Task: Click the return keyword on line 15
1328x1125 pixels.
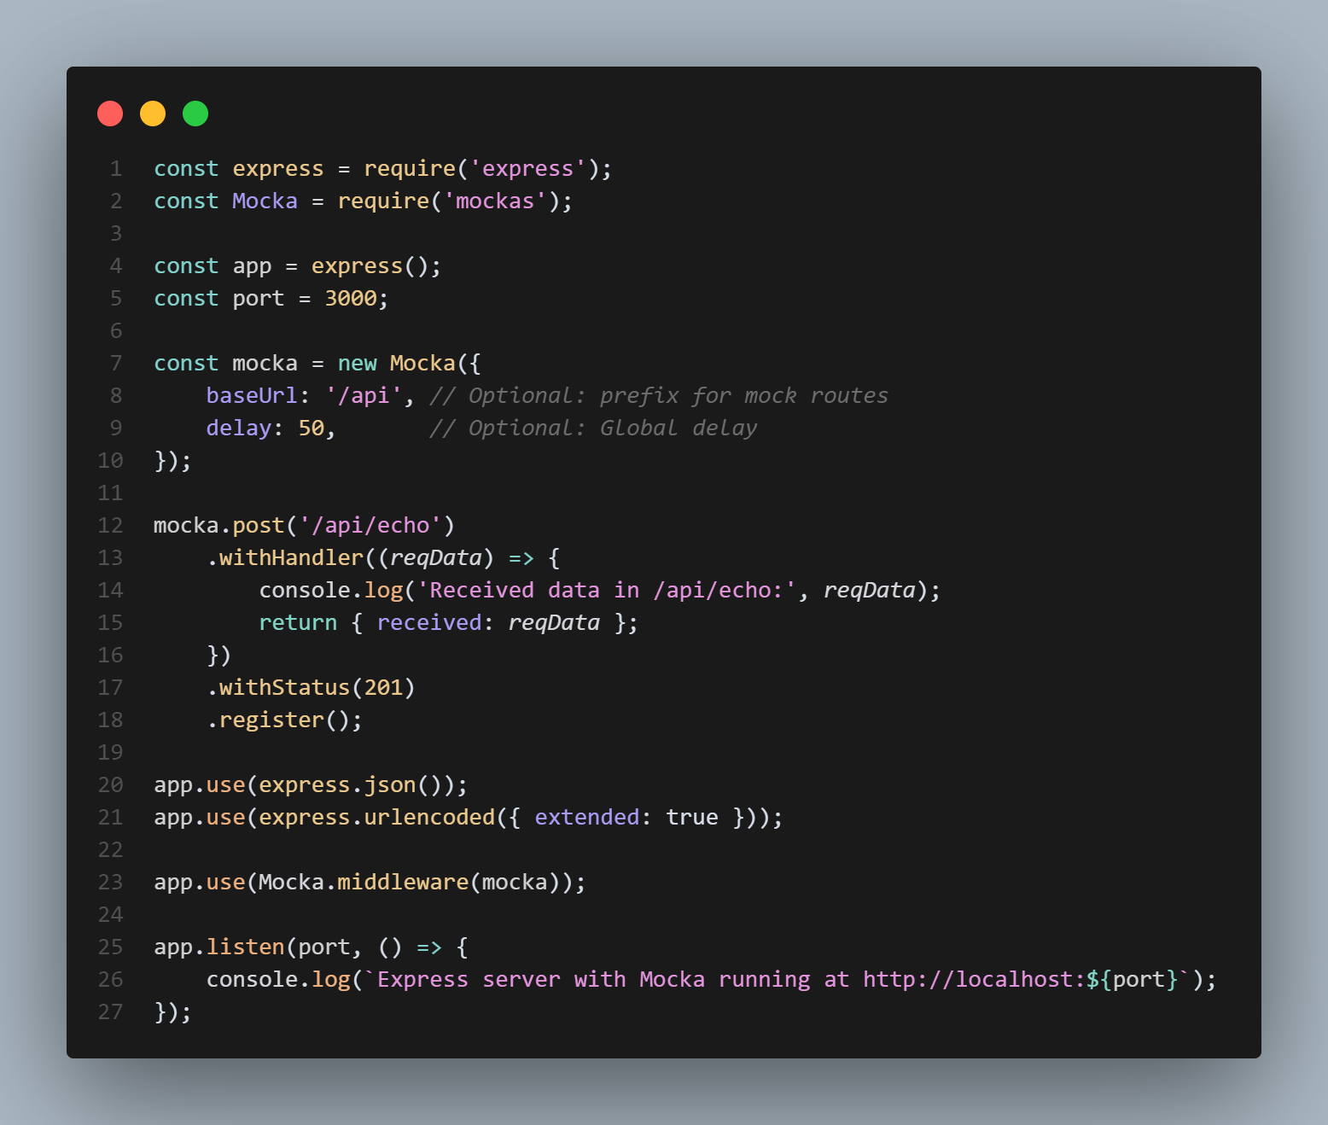Action: tap(298, 623)
